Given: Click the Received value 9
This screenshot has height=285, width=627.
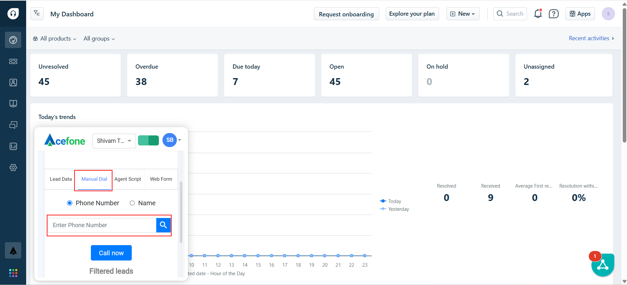Looking at the screenshot, I should point(490,198).
